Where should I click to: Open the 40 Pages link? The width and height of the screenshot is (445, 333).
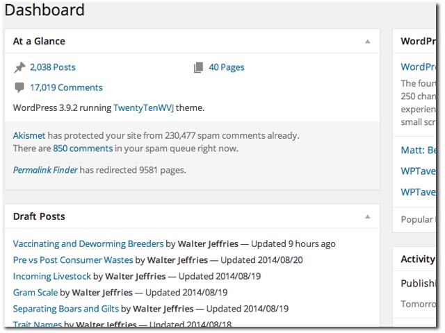(227, 67)
